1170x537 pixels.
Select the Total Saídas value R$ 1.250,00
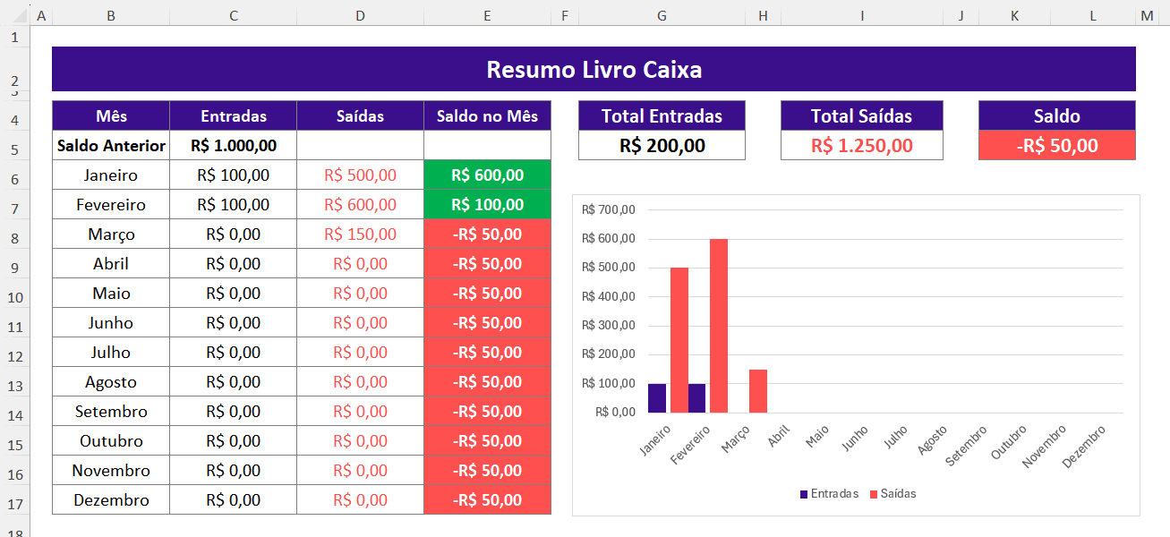[x=861, y=146]
